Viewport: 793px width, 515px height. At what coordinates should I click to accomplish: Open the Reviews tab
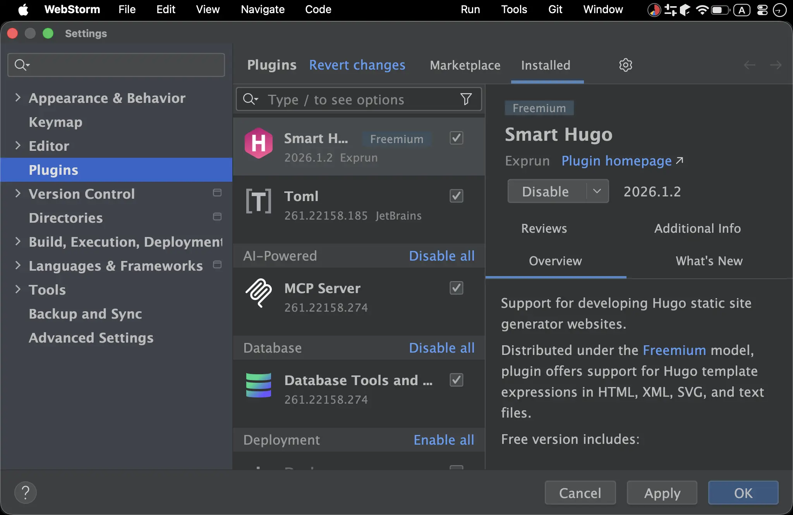pyautogui.click(x=544, y=228)
